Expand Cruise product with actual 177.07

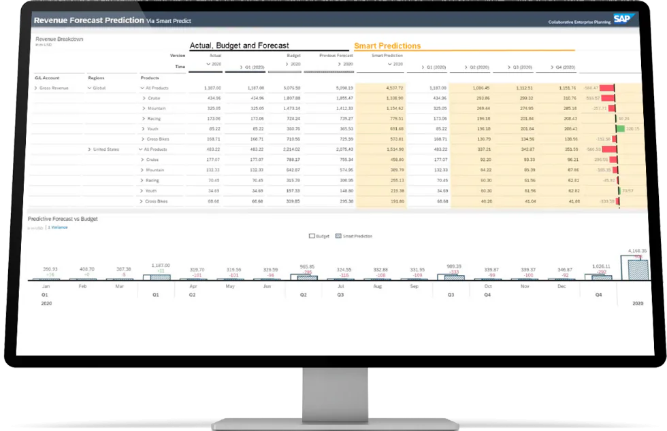(142, 160)
